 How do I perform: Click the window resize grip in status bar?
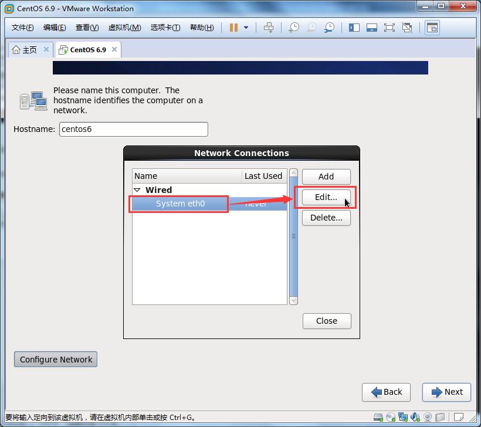pos(472,418)
